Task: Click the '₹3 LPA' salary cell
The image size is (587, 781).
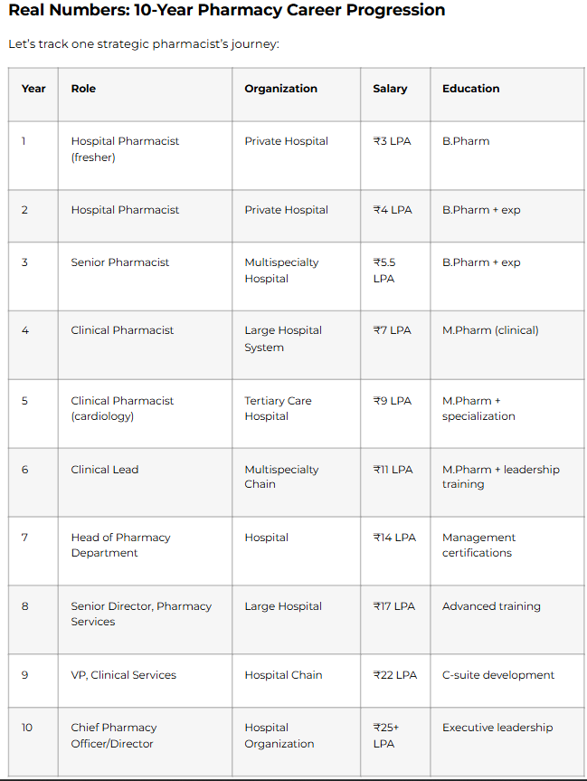Action: [x=392, y=141]
